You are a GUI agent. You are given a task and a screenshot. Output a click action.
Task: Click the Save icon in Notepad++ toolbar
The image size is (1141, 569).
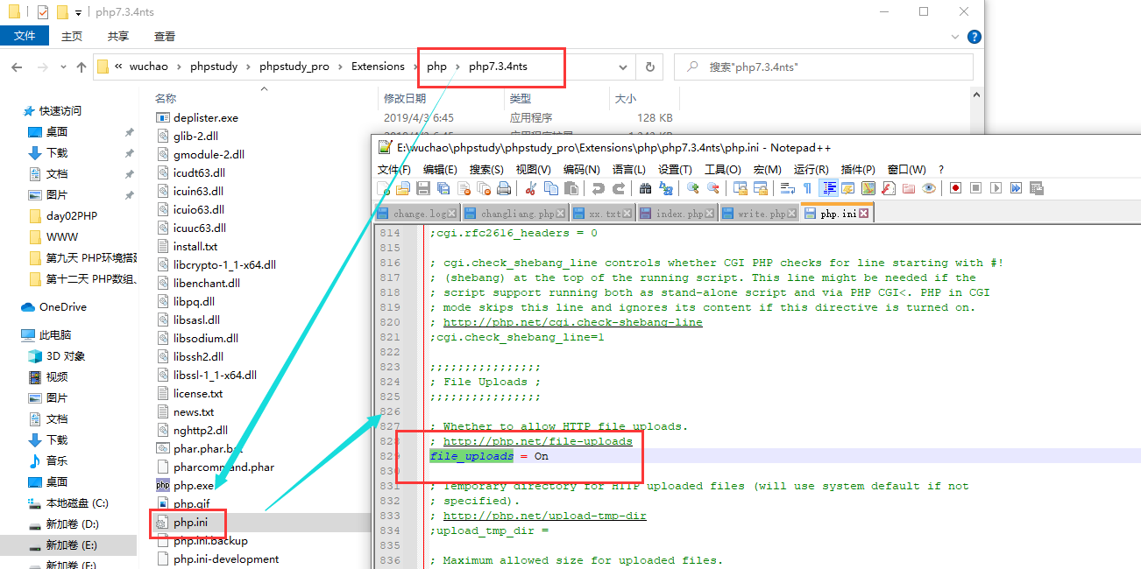[422, 188]
